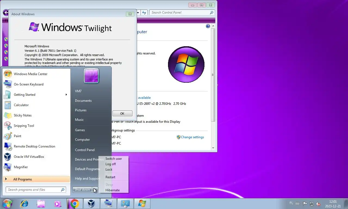
Task: Choose Hibernate from shutdown menu
Action: point(113,190)
